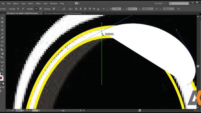Hide handles for multiple selected anchors

pyautogui.click(x=41, y=9)
